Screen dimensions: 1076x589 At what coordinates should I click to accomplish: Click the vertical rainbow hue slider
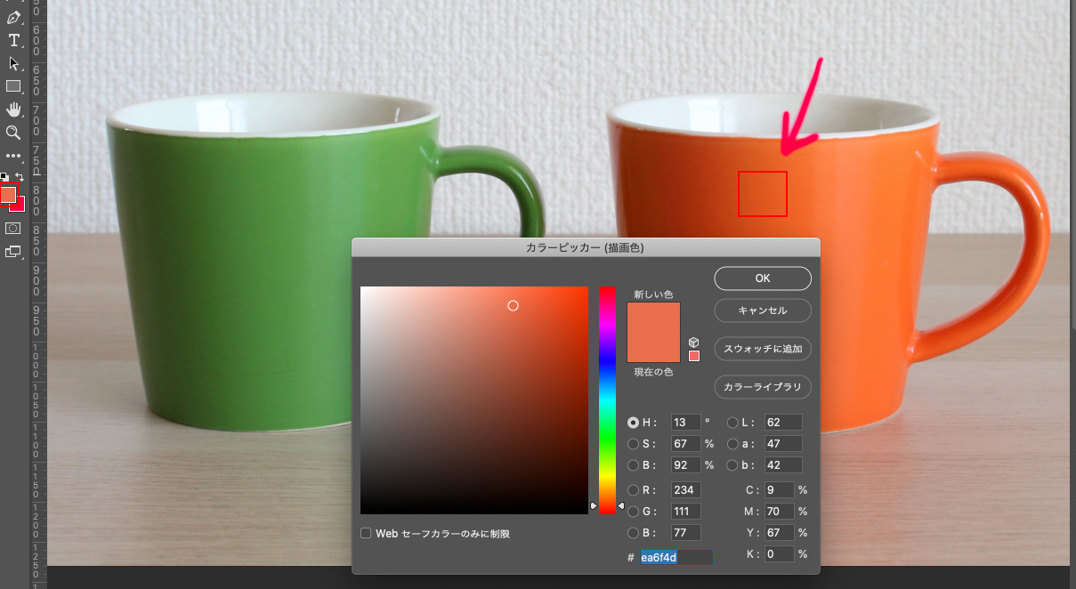607,399
